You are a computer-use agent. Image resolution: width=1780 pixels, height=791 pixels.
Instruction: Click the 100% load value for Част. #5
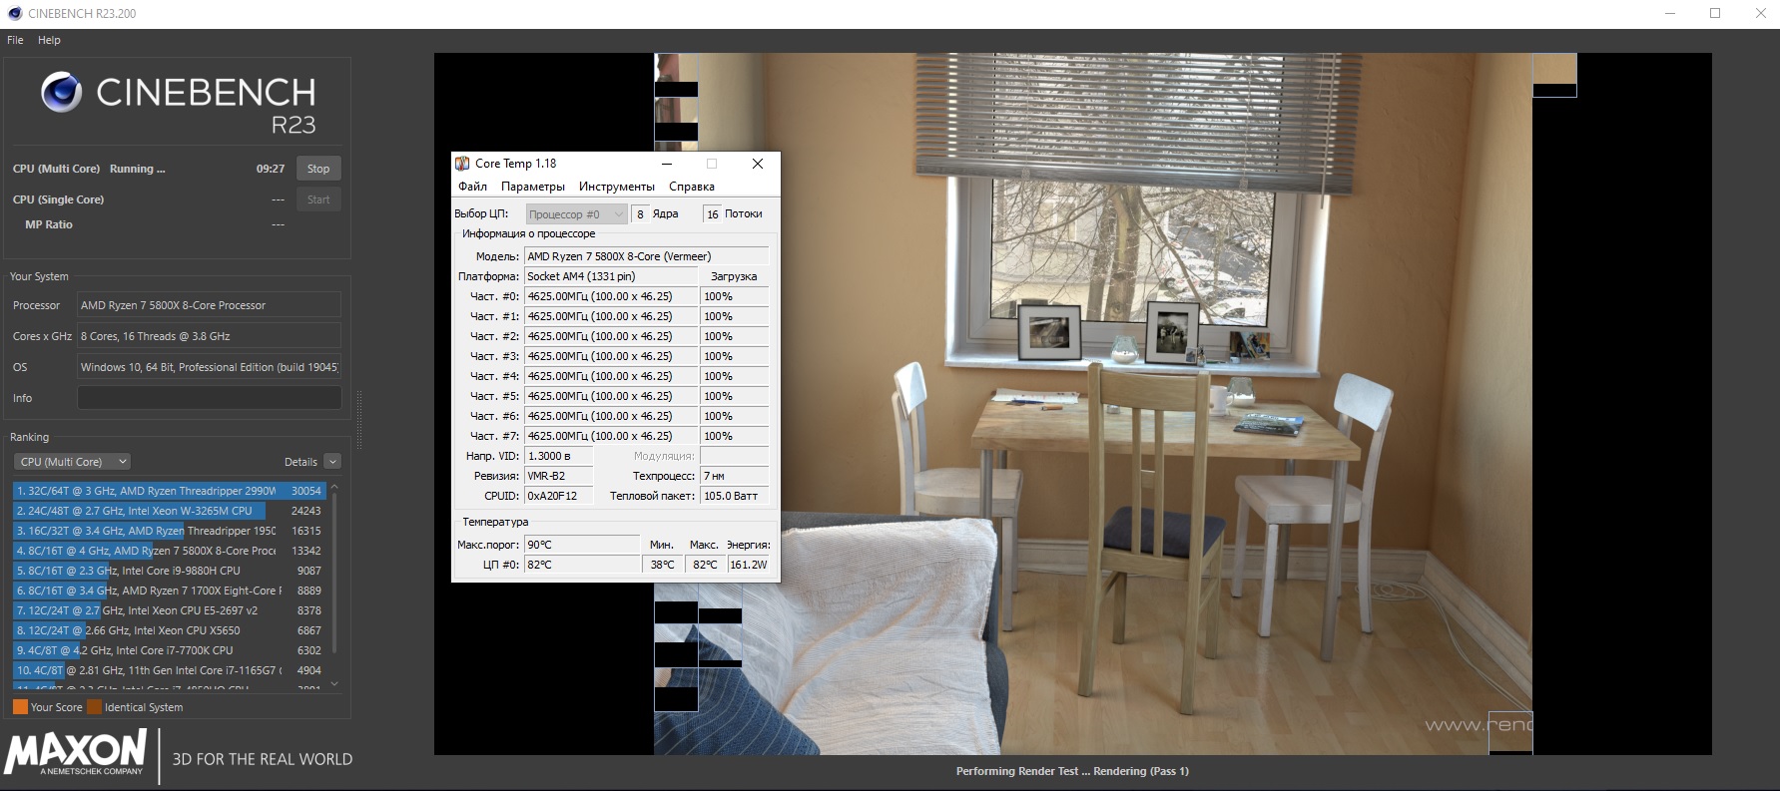[x=734, y=396]
